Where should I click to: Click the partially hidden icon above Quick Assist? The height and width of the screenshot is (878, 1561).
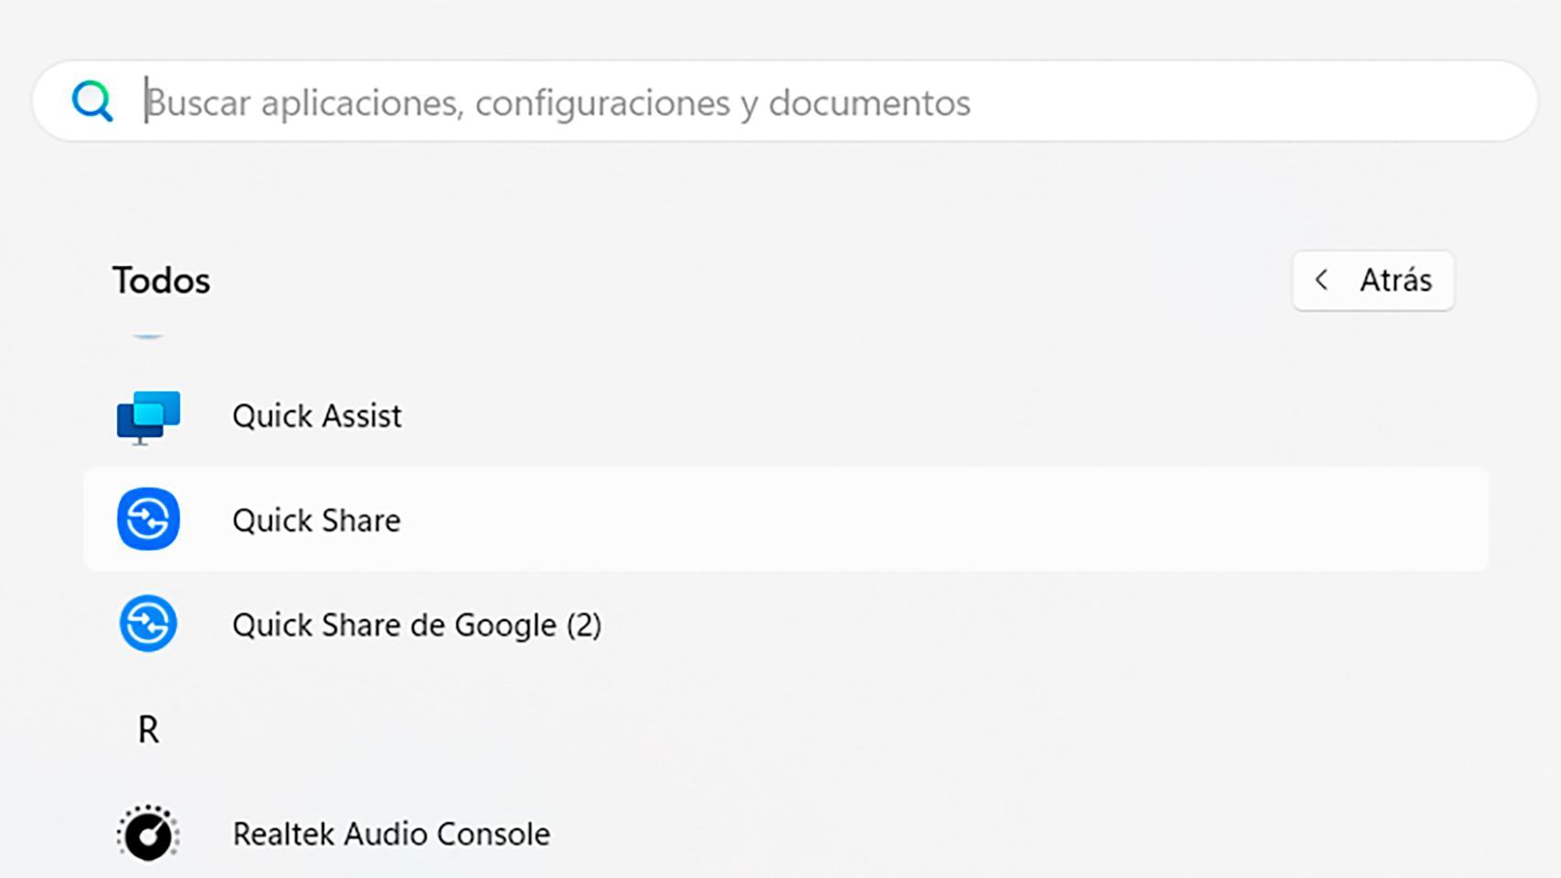(148, 337)
